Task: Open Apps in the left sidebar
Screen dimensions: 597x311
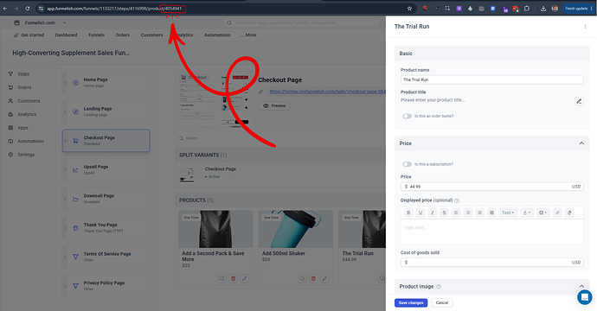Action: (x=18, y=128)
